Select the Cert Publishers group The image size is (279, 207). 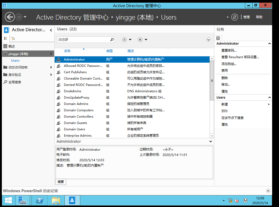pos(132,72)
